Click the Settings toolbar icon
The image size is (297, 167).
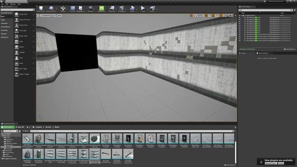coord(90,8)
